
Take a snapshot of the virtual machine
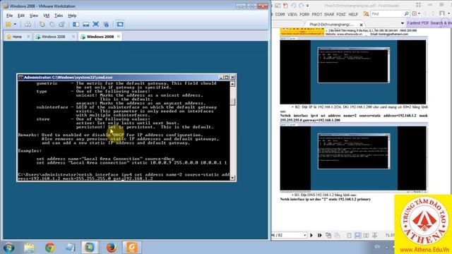coord(42,25)
